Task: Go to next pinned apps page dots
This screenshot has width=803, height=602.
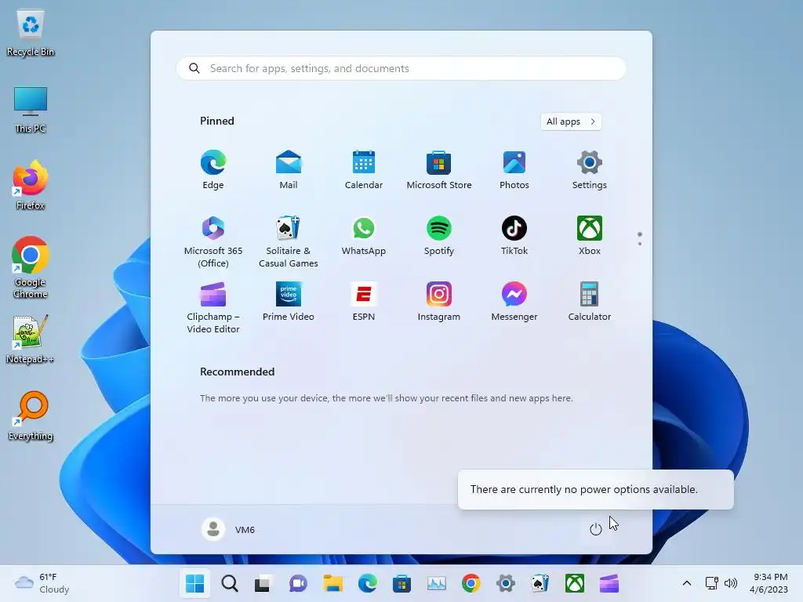Action: 640,239
